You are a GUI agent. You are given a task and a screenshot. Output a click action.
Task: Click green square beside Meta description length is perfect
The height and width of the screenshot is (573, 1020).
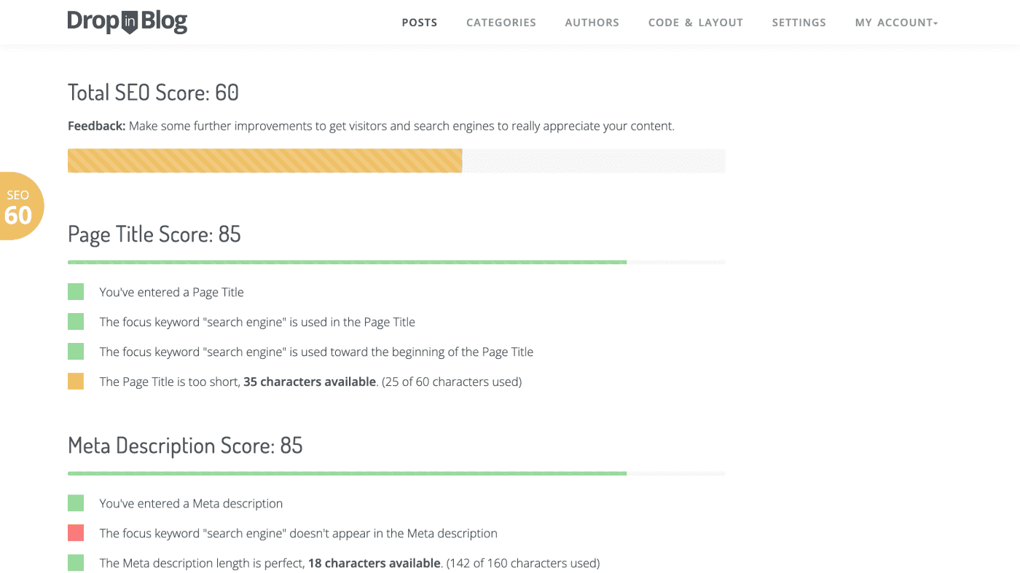[x=76, y=563]
